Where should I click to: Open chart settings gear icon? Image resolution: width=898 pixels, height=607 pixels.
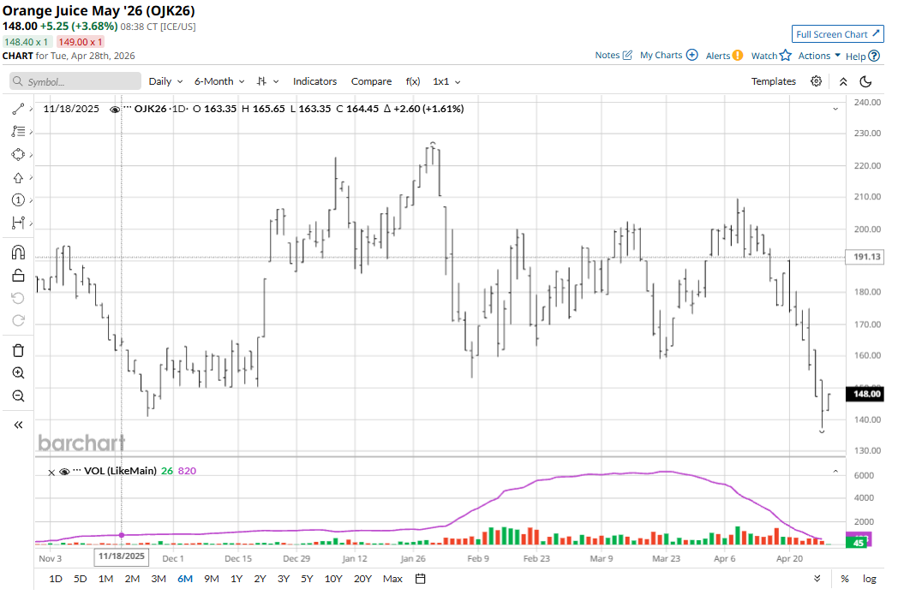(x=816, y=81)
